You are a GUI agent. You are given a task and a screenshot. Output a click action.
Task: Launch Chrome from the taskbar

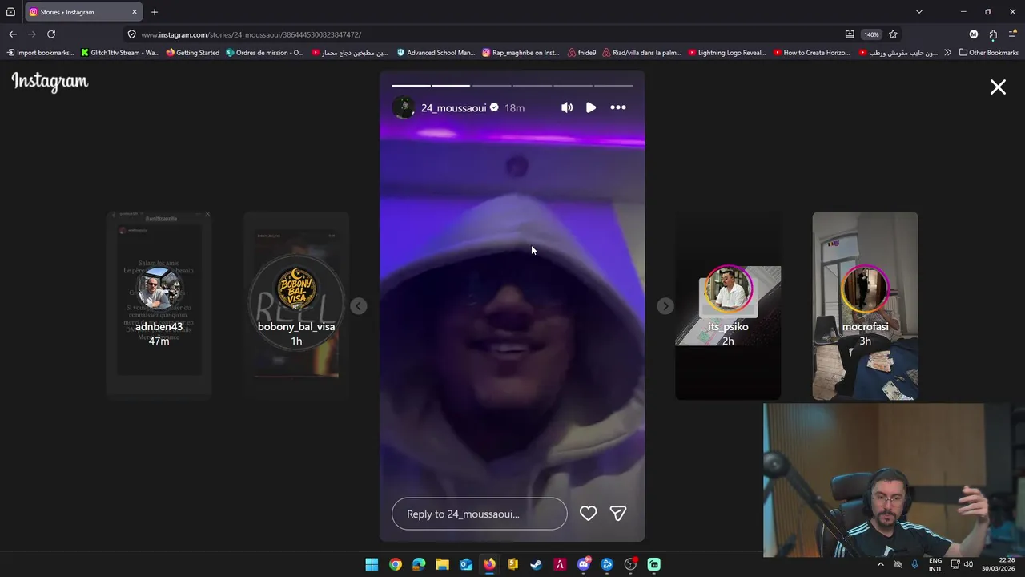point(396,564)
